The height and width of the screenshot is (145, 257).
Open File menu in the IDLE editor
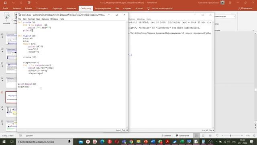point(19,19)
